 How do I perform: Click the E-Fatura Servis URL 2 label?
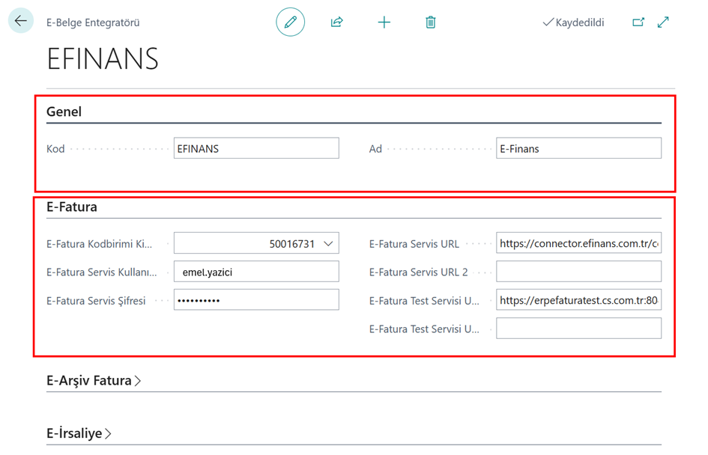point(419,272)
